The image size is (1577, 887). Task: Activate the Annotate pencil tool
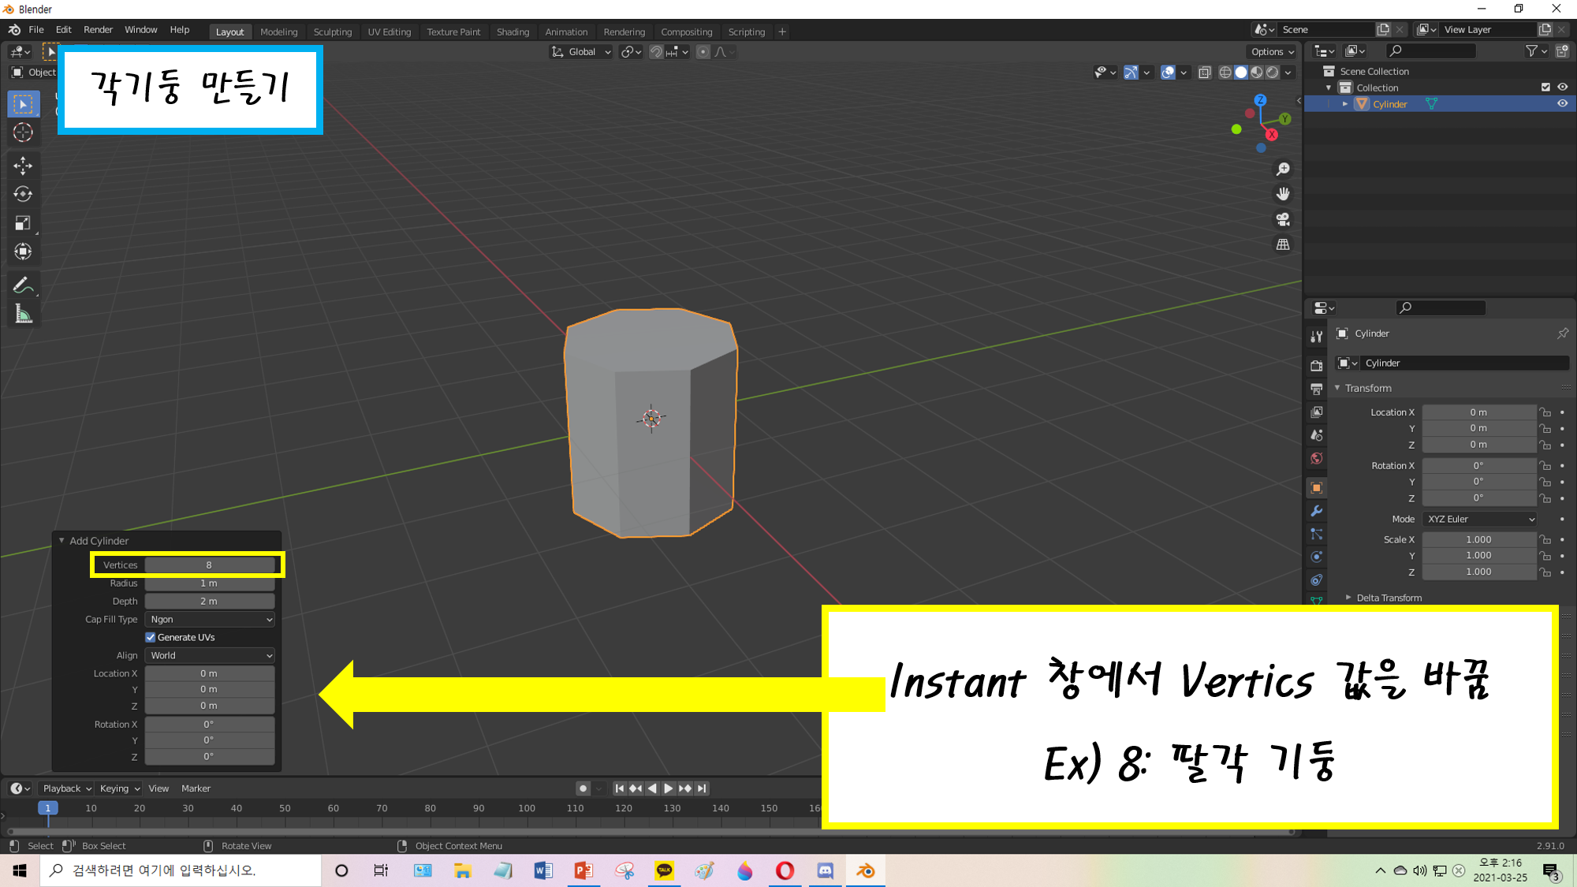click(23, 285)
